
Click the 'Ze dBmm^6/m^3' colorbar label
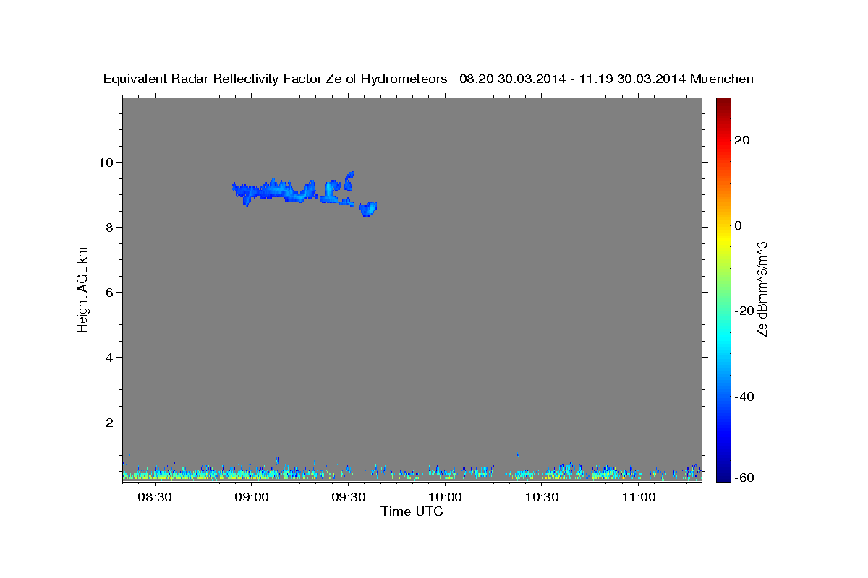tap(762, 289)
